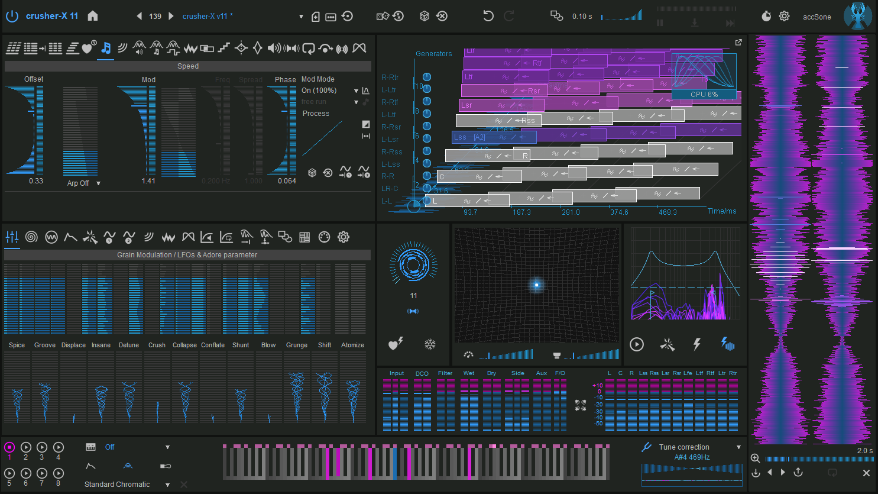Click the heart with lightning icon
Viewport: 878px width, 494px height.
[x=396, y=344]
